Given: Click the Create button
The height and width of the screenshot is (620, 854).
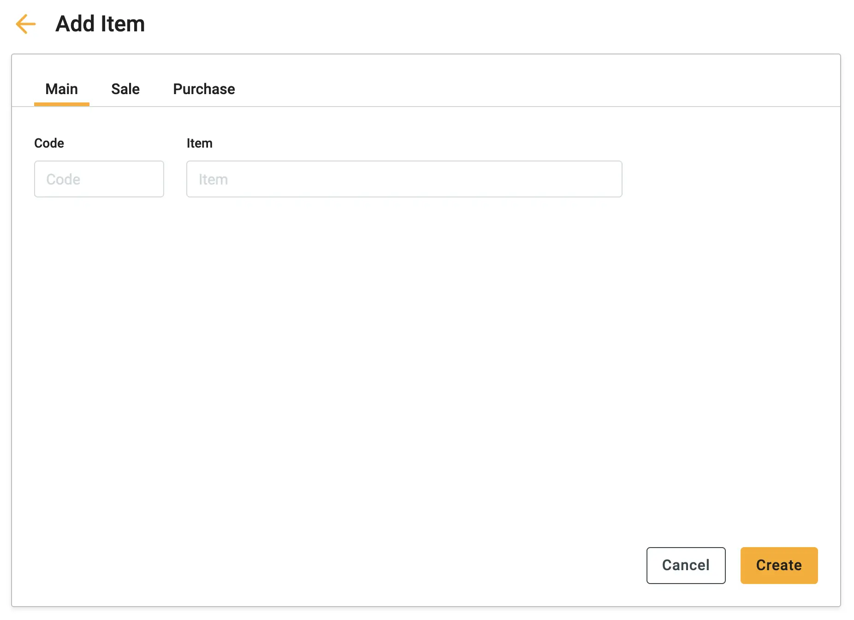Looking at the screenshot, I should 779,566.
